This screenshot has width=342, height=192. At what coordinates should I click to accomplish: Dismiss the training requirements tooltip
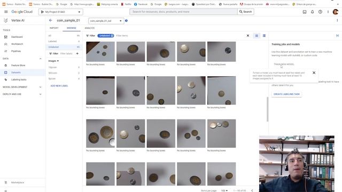tap(314, 73)
